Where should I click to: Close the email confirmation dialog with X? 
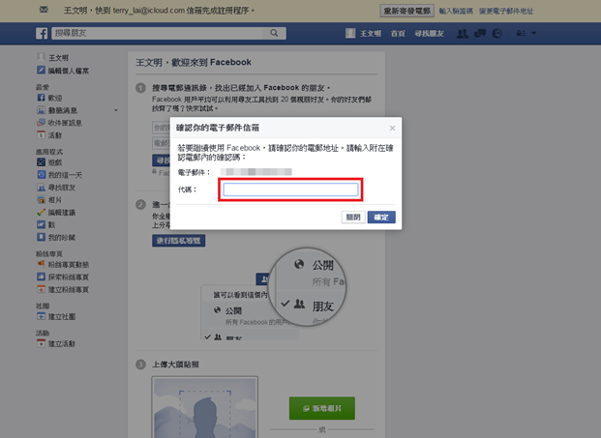[x=392, y=128]
